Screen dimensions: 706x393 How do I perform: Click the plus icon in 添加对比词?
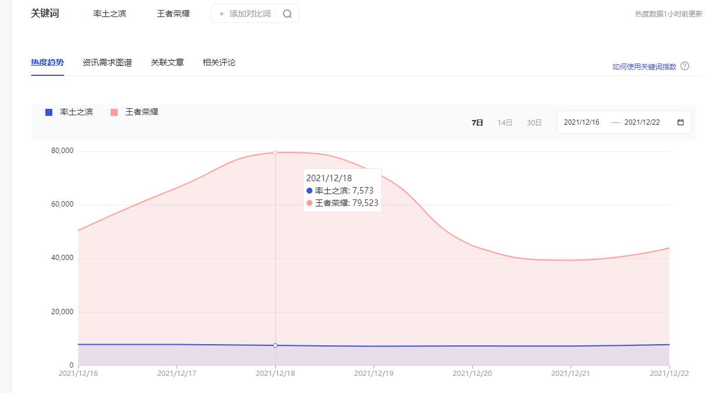click(x=222, y=12)
